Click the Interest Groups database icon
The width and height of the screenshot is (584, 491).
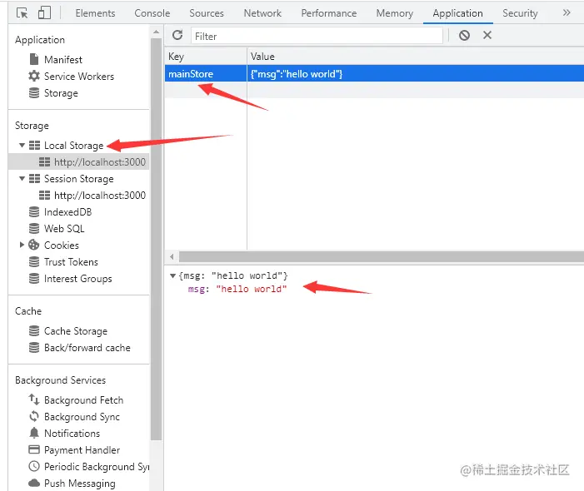click(x=34, y=278)
